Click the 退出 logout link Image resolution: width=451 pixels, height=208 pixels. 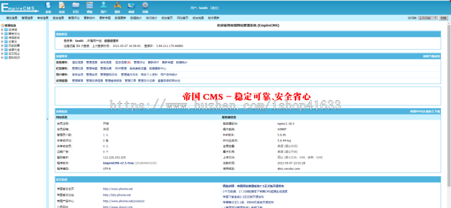click(214, 8)
